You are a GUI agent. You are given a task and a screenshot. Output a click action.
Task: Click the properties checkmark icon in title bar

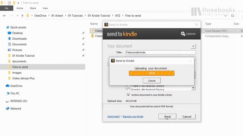click(9, 3)
